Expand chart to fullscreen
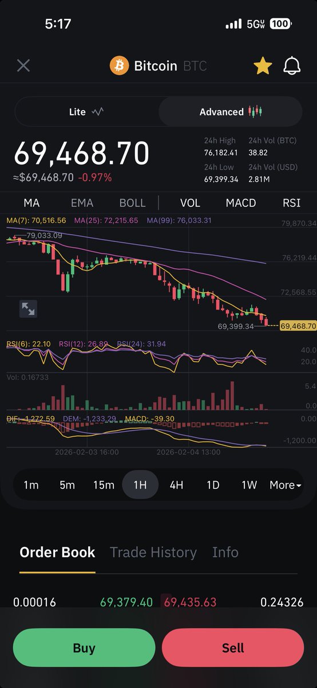This screenshot has height=688, width=317. (x=28, y=309)
